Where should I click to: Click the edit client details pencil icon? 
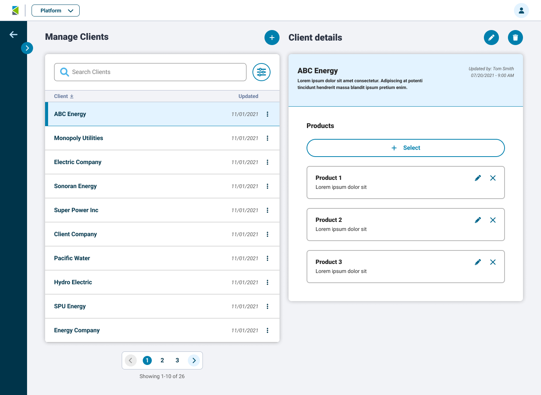pos(491,38)
